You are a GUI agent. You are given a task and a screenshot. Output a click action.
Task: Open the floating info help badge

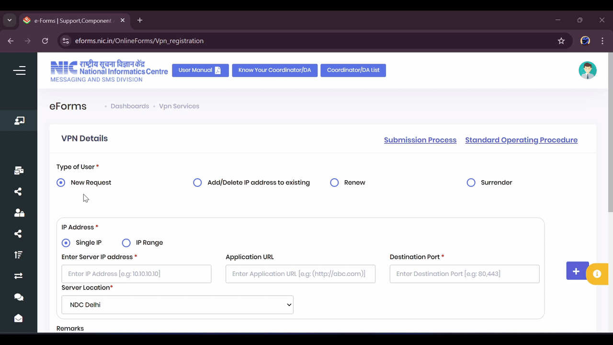[597, 274]
